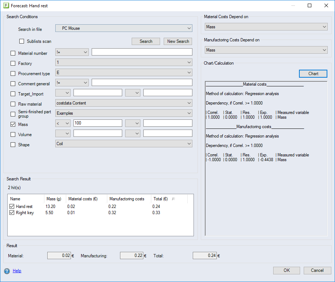The image size is (335, 282).
Task: Open the Help link
Action: [x=17, y=271]
